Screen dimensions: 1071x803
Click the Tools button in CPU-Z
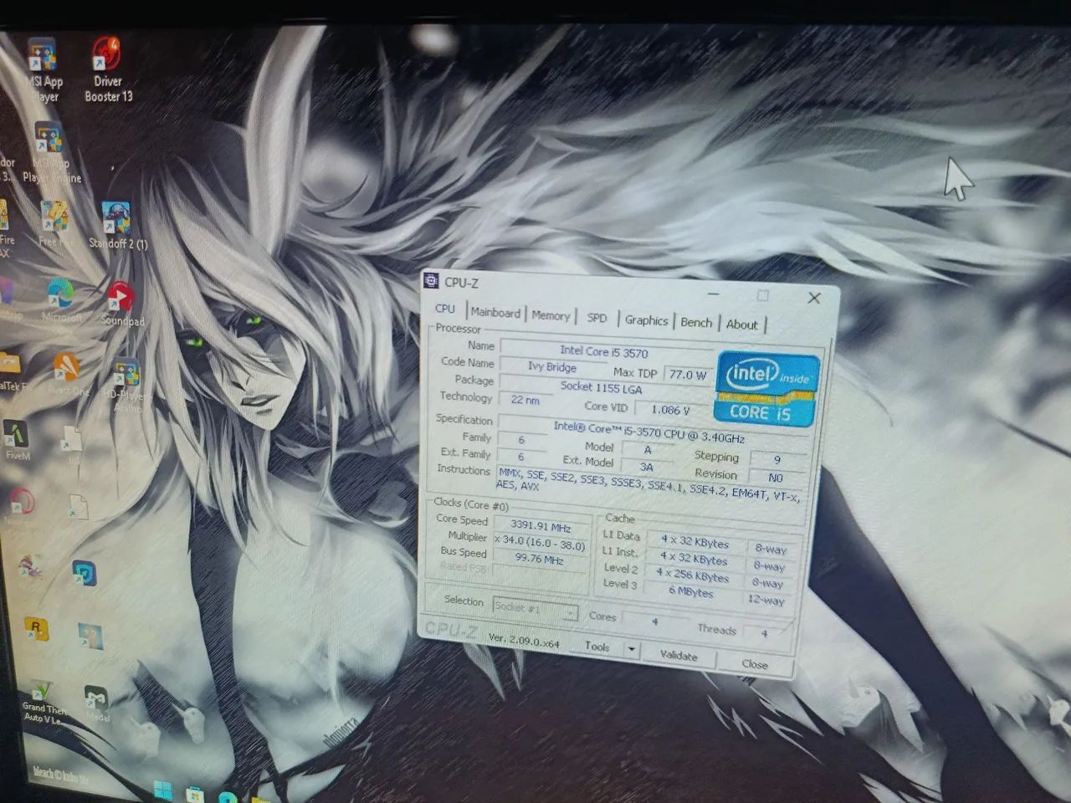pyautogui.click(x=597, y=647)
